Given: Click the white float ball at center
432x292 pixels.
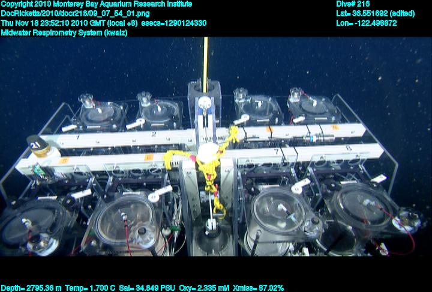Looking at the screenshot, I should (209, 153).
